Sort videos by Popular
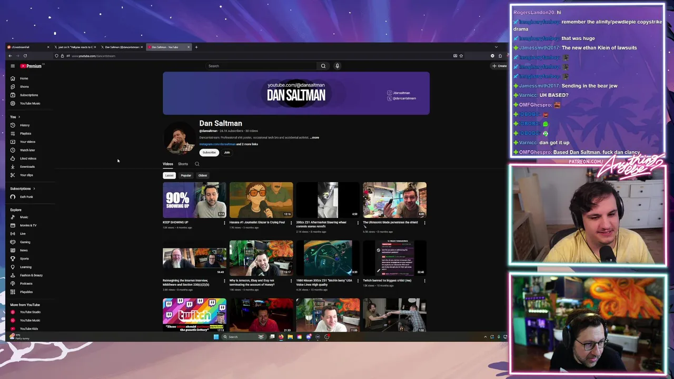Image resolution: width=674 pixels, height=379 pixels. coord(186,175)
